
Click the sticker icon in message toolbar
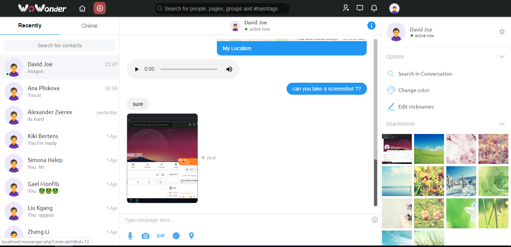(176, 236)
